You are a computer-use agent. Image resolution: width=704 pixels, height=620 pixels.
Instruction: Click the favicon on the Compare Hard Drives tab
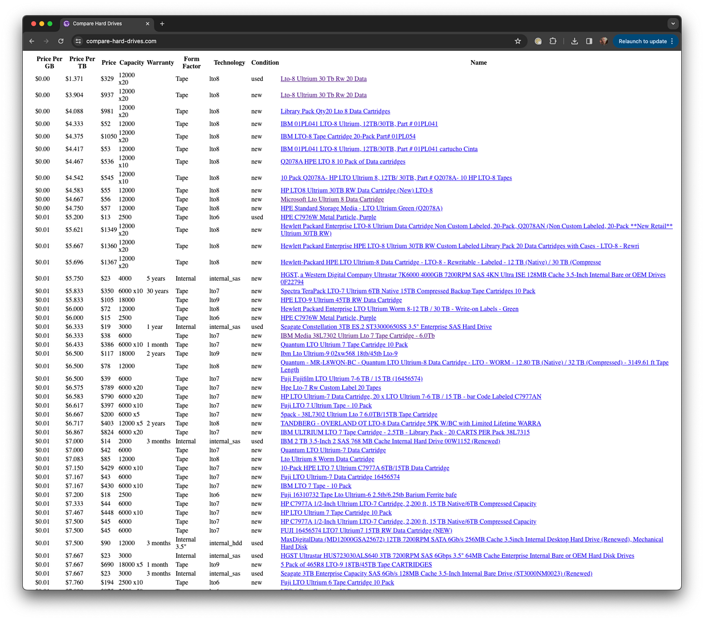(x=66, y=23)
